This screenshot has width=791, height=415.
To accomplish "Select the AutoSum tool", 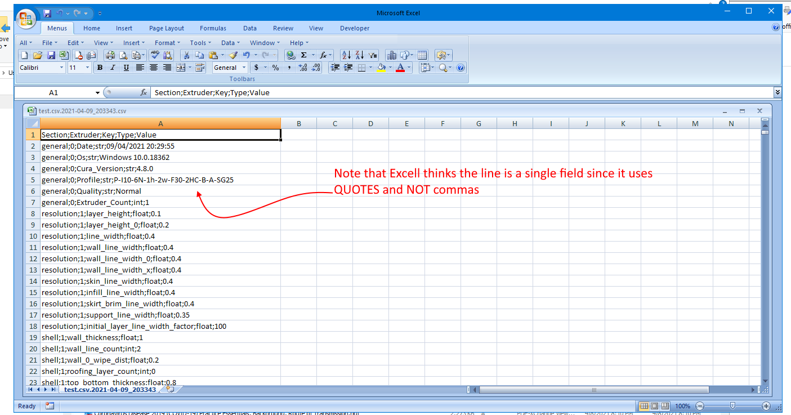I will pyautogui.click(x=304, y=55).
